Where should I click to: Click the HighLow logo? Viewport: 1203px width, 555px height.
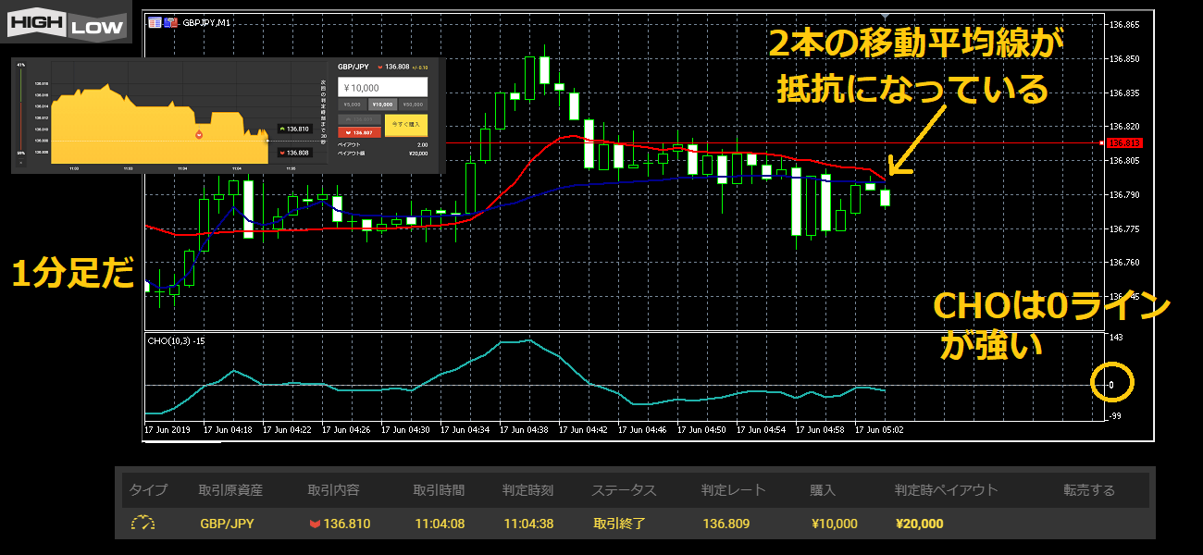pyautogui.click(x=66, y=23)
